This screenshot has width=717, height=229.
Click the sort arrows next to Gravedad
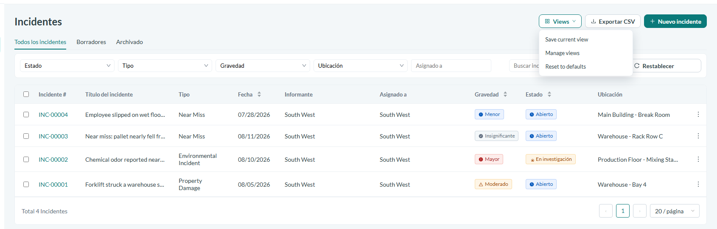pos(505,94)
